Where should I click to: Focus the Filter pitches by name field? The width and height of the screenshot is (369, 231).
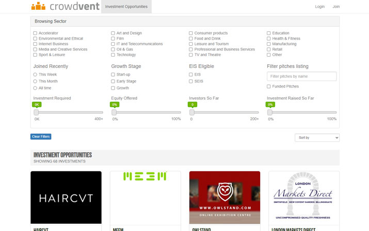(x=302, y=76)
